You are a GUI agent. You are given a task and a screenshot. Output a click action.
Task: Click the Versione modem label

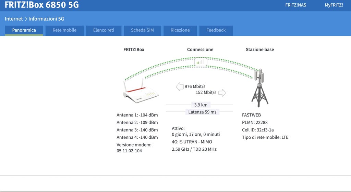tap(134, 145)
